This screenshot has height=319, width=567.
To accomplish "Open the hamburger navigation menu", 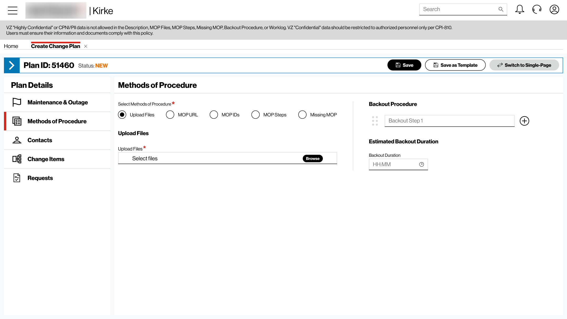I will (13, 11).
